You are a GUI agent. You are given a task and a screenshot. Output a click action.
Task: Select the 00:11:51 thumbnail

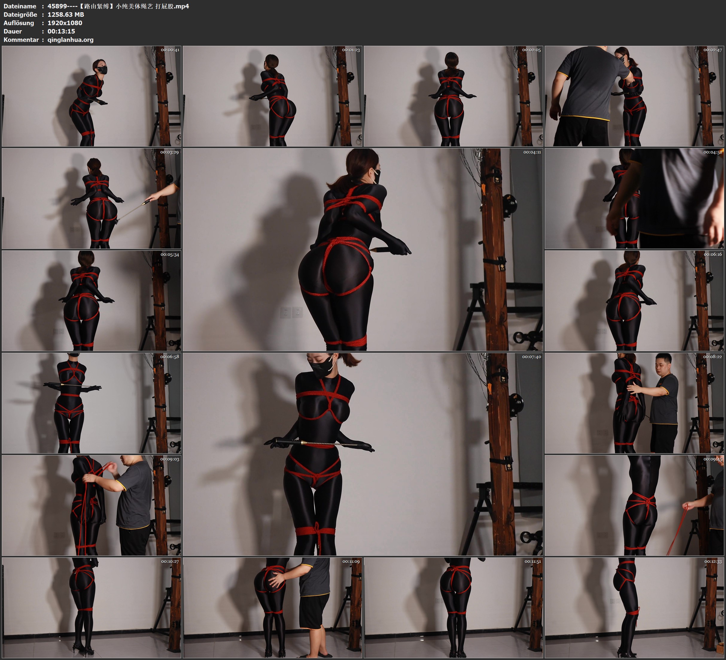(x=453, y=608)
